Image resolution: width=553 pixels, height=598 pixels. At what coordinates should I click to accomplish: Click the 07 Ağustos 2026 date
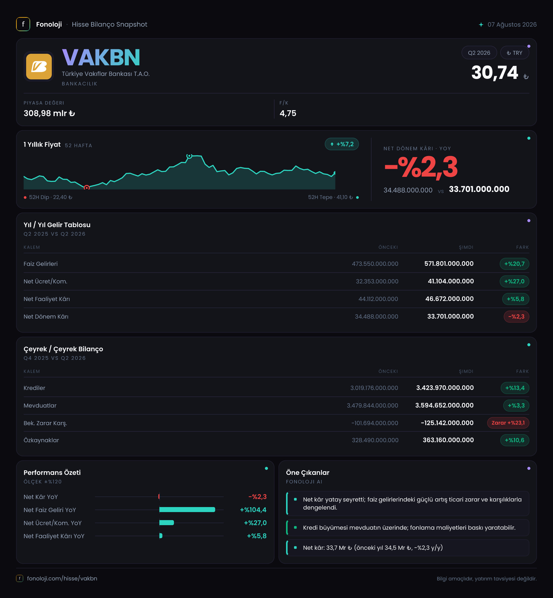tap(512, 25)
